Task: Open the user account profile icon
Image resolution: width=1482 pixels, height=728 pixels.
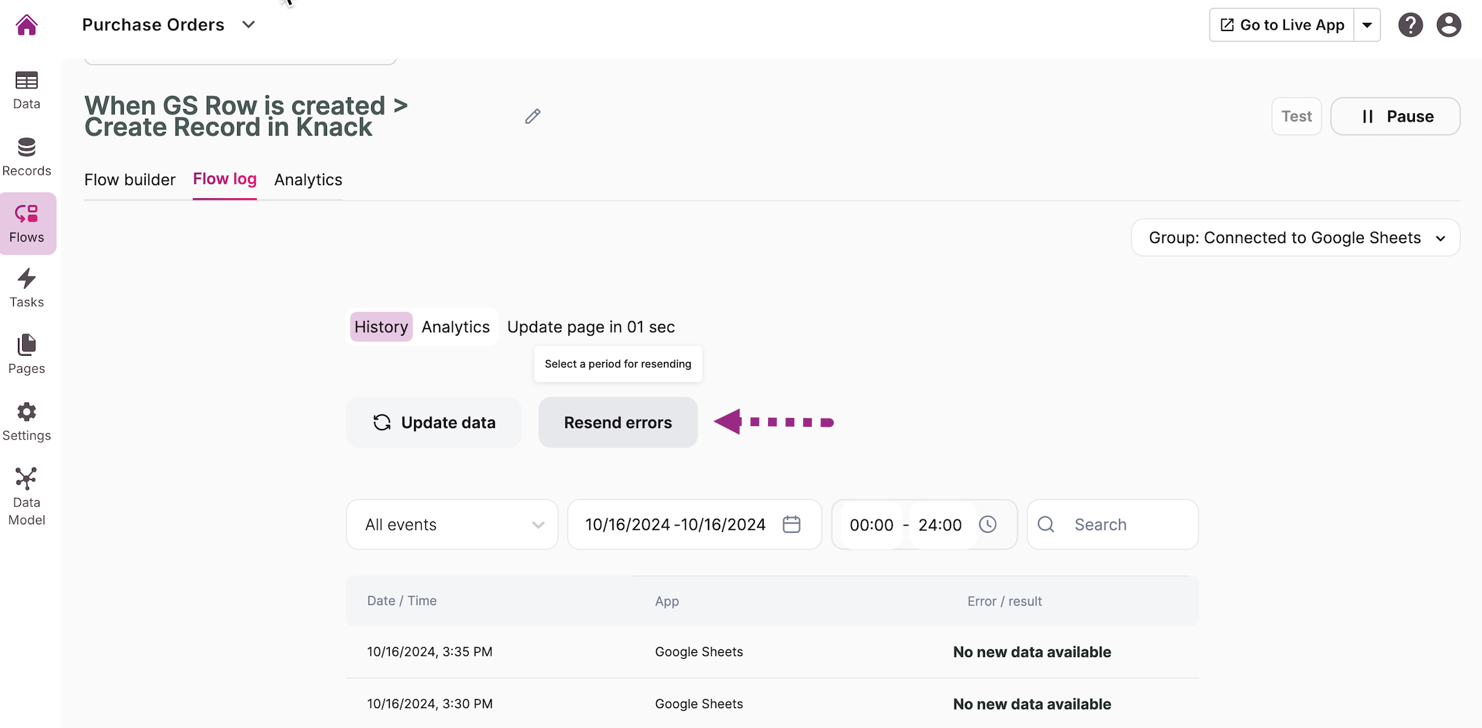Action: click(1448, 25)
